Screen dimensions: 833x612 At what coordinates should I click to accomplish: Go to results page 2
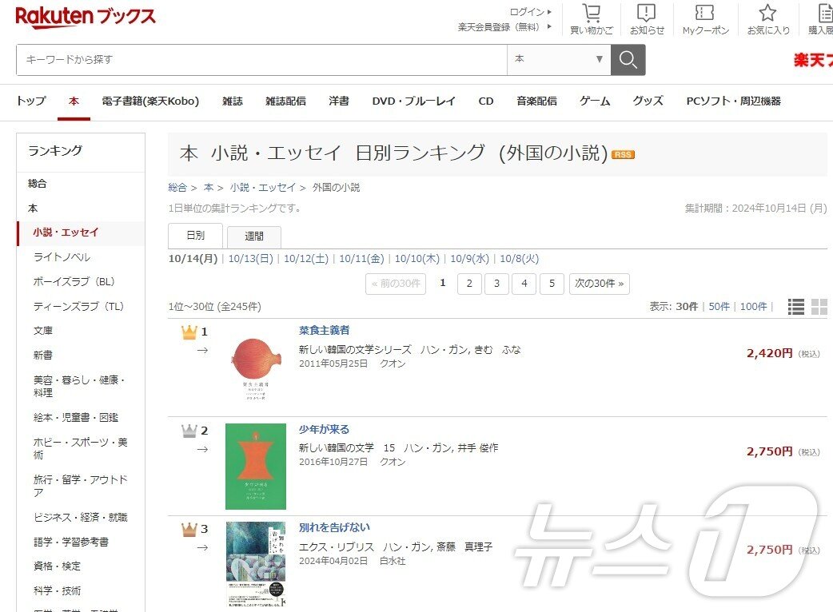[x=469, y=284]
